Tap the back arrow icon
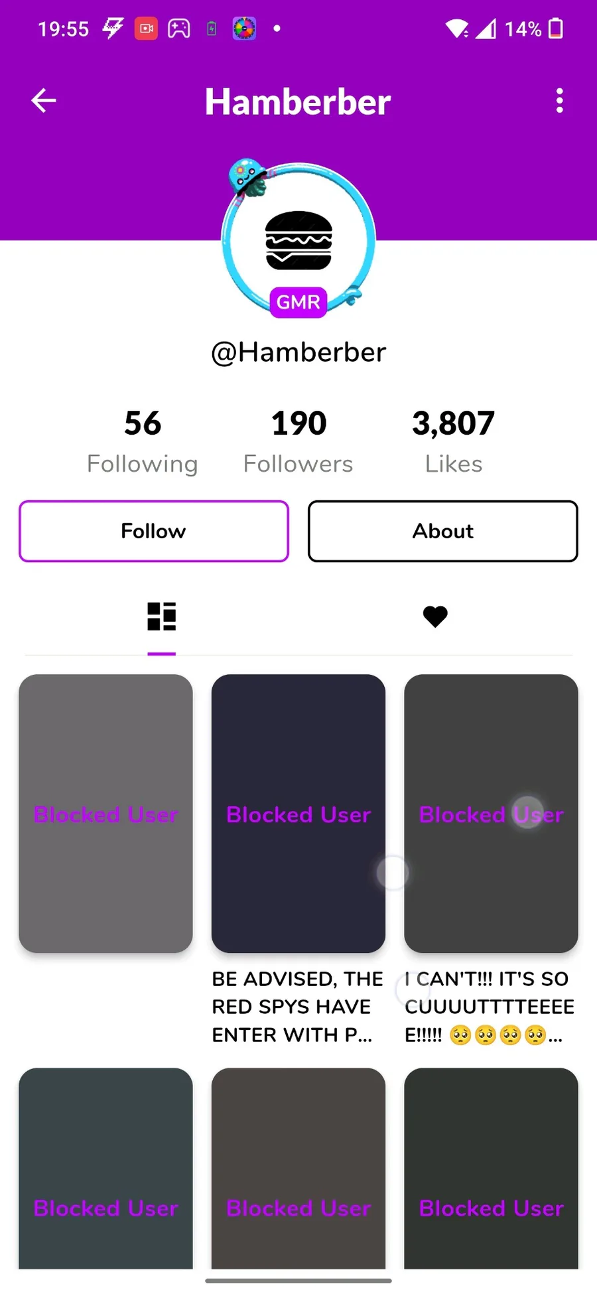 click(44, 101)
